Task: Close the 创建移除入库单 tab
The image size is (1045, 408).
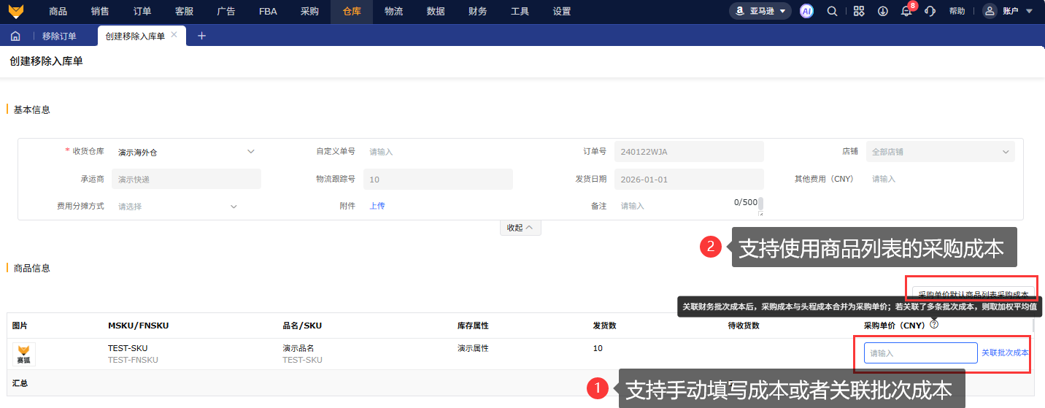Action: click(x=174, y=35)
